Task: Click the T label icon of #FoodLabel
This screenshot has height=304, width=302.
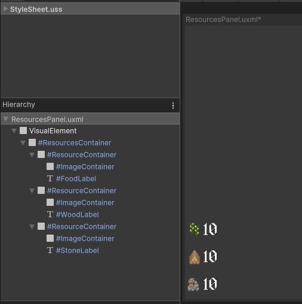Action: (50, 178)
